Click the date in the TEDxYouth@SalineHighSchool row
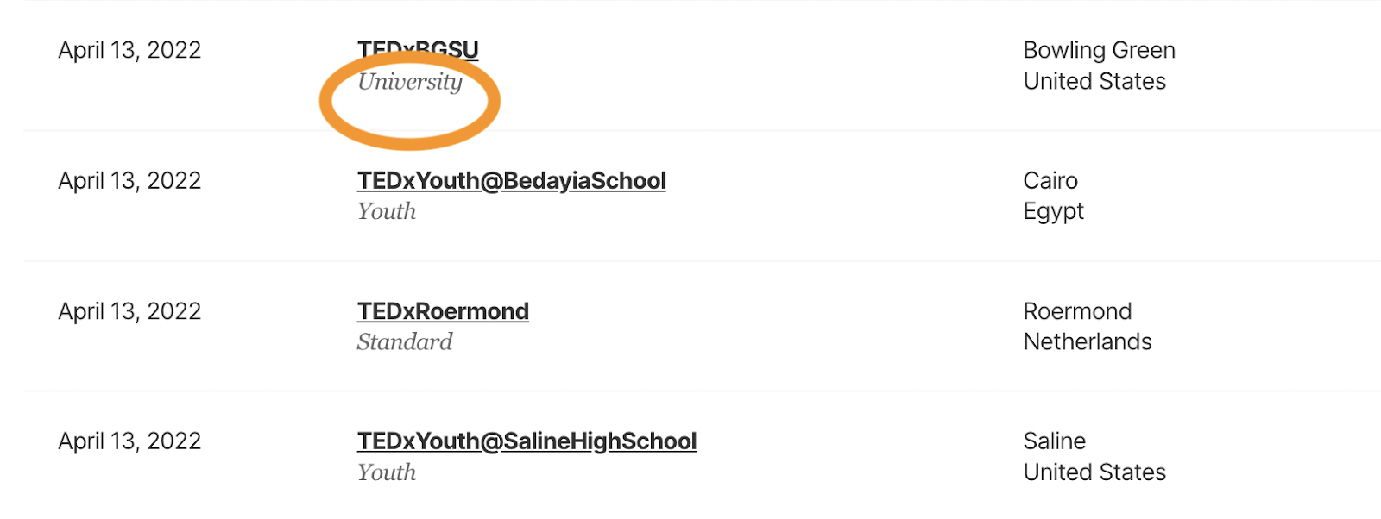Image resolution: width=1381 pixels, height=519 pixels. (129, 441)
